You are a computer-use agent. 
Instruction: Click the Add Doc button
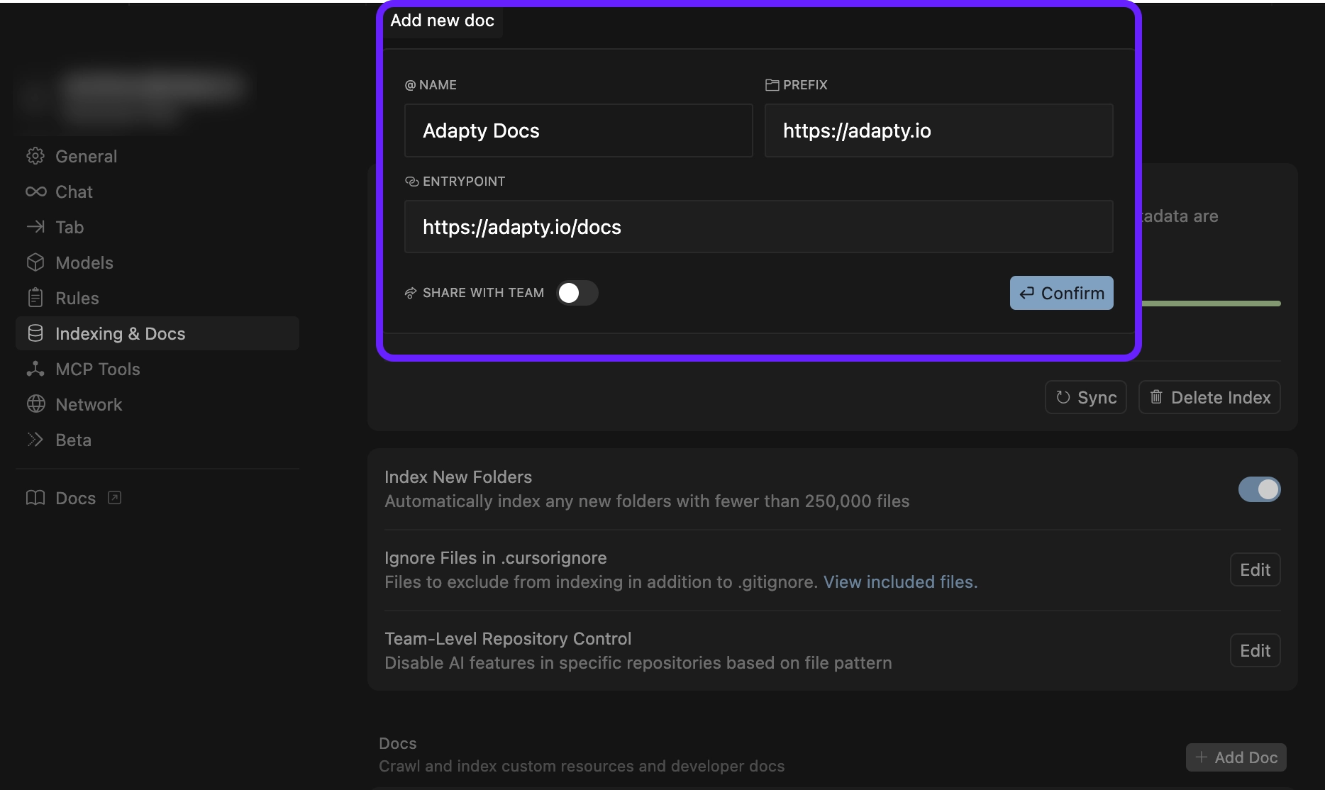[1236, 757]
